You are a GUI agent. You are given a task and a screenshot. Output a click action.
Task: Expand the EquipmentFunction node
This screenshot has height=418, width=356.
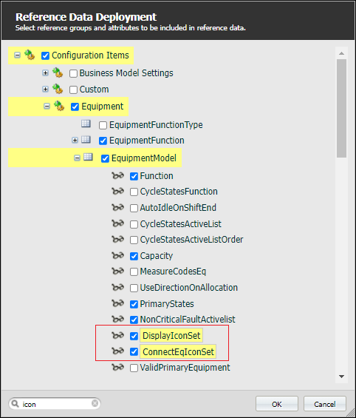(x=75, y=140)
